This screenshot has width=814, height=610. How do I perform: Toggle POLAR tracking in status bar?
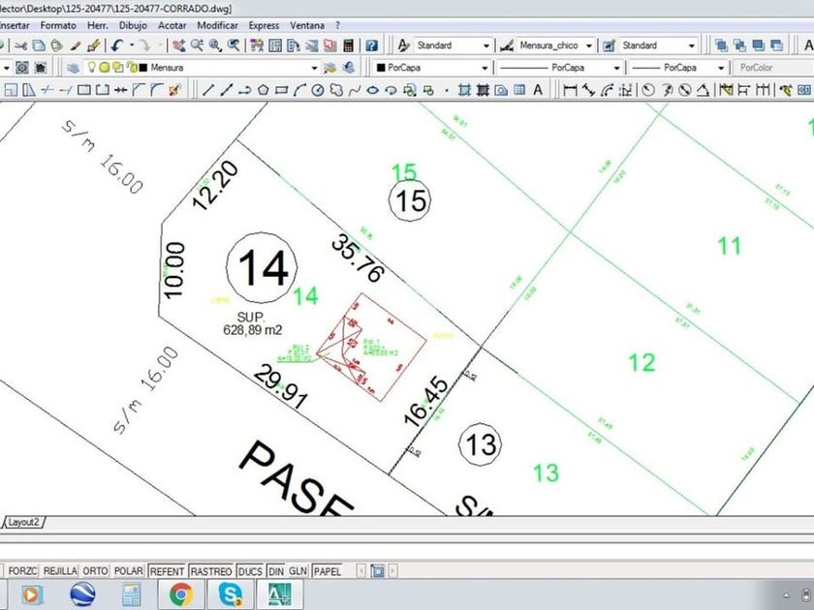tap(128, 571)
